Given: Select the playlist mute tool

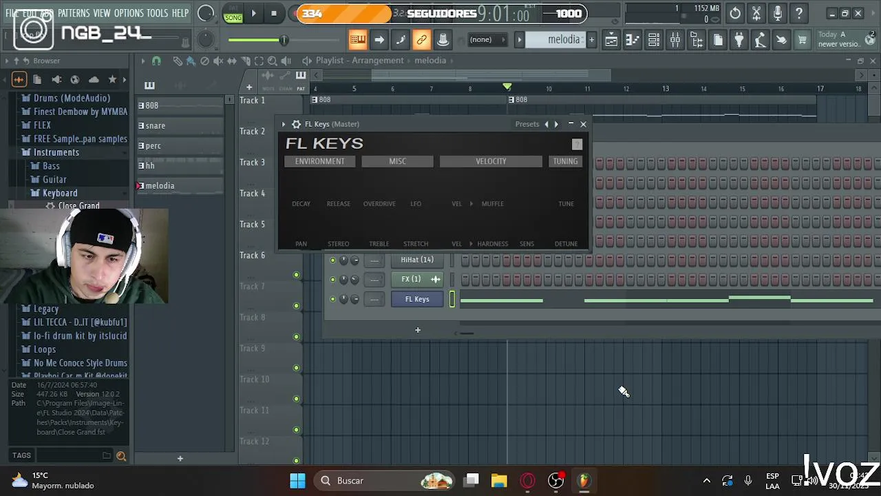Looking at the screenshot, I should click(218, 61).
